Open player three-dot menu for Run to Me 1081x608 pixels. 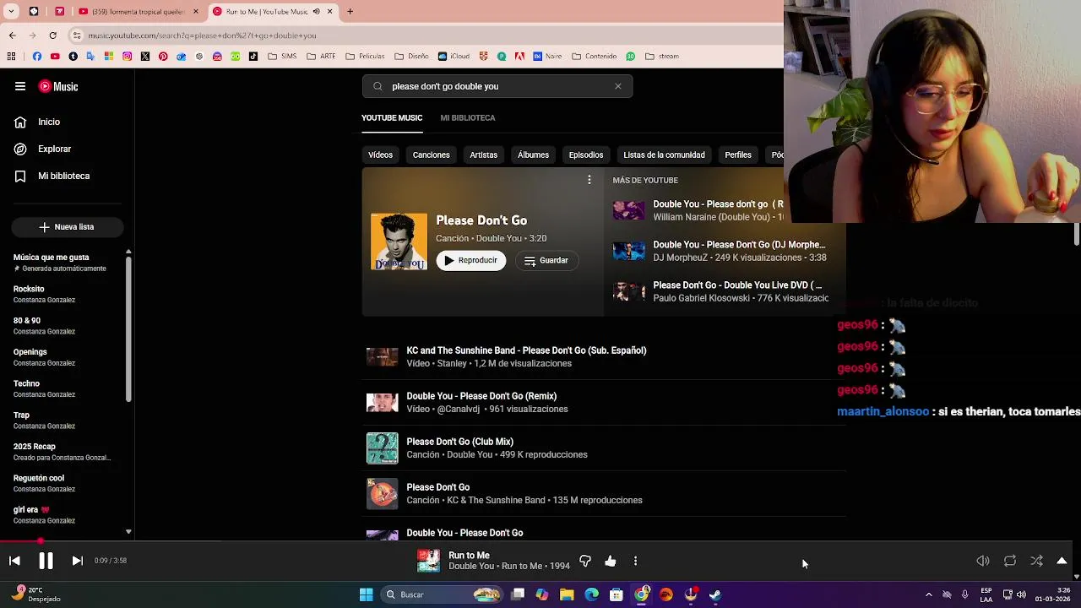(635, 561)
